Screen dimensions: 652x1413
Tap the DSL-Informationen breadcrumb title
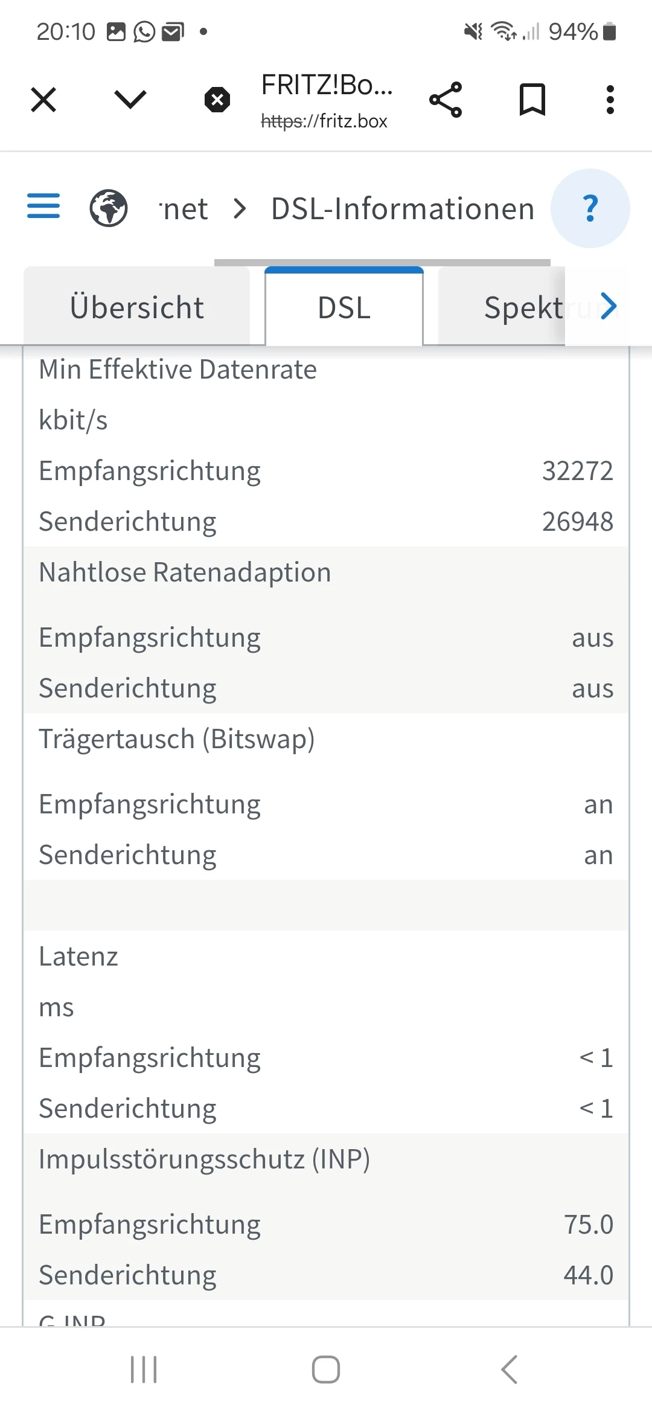[403, 209]
